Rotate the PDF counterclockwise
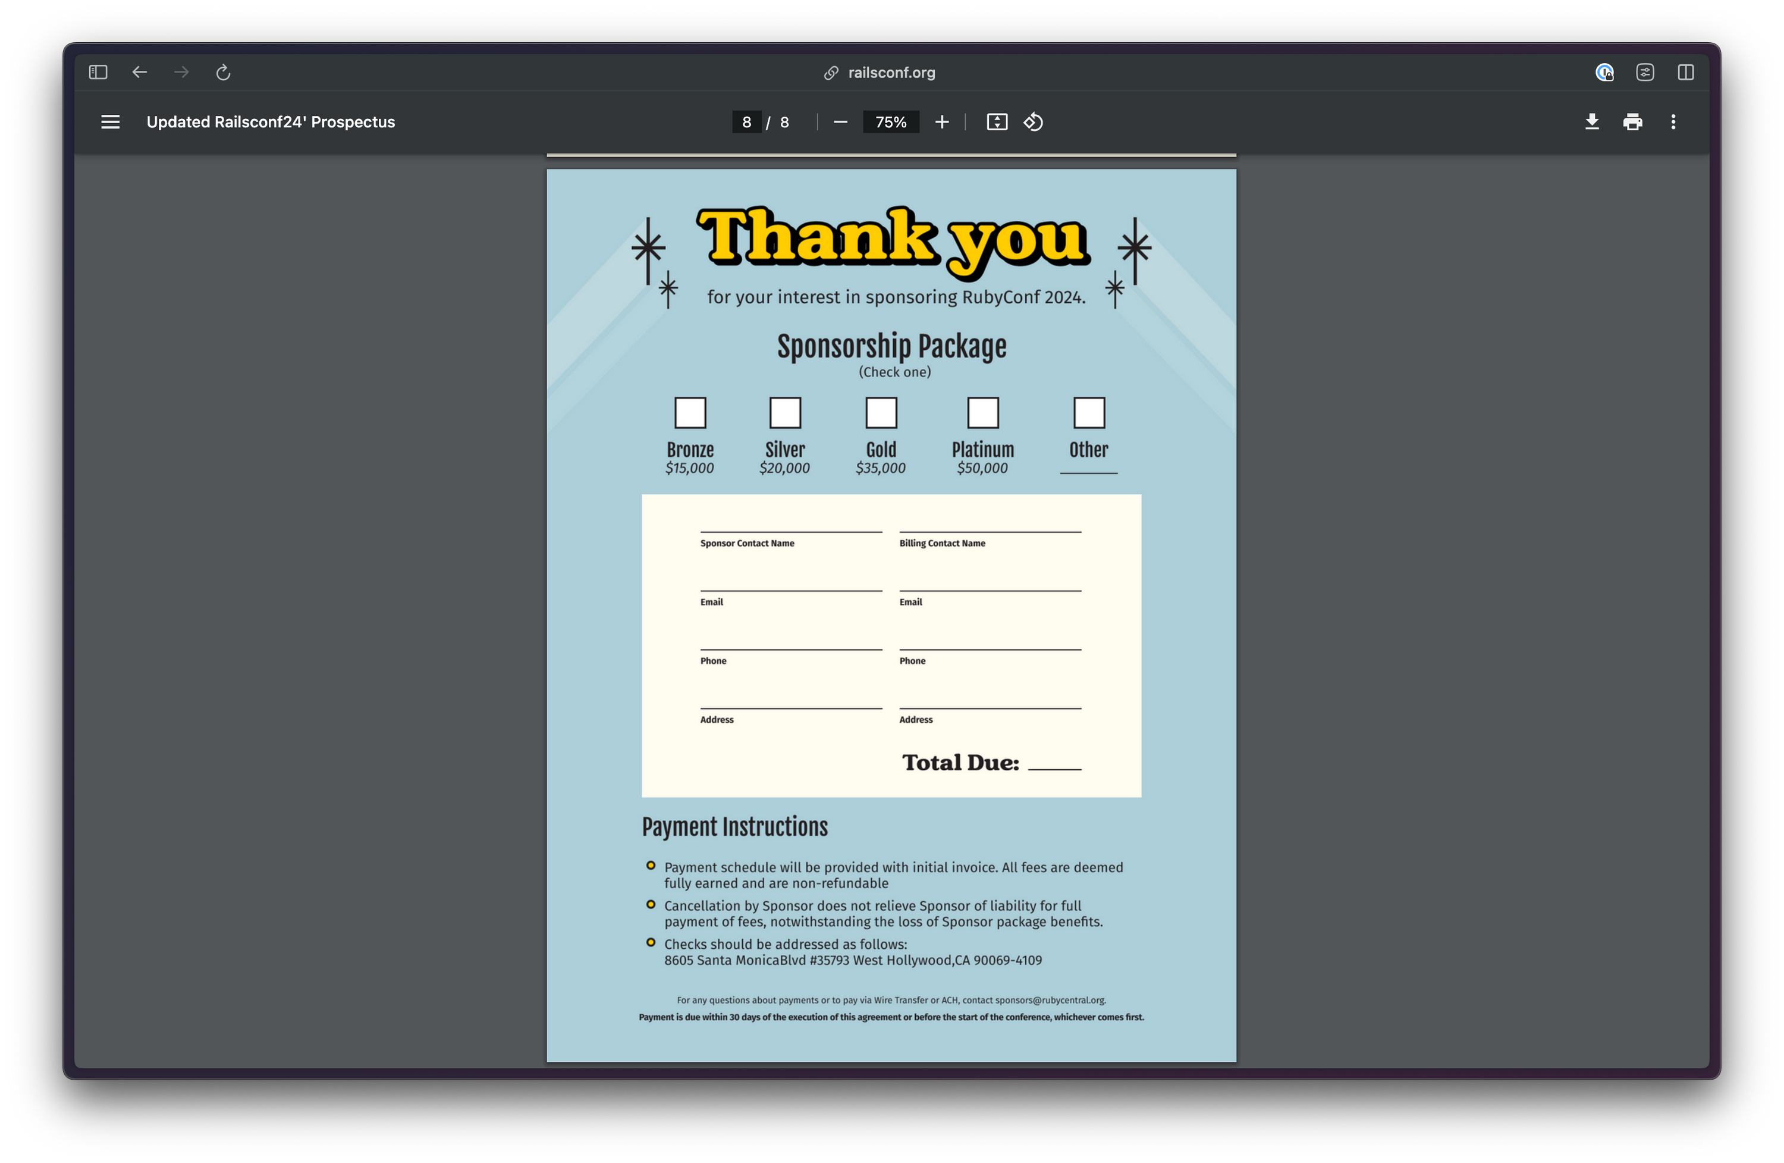The height and width of the screenshot is (1163, 1784). click(x=1034, y=121)
